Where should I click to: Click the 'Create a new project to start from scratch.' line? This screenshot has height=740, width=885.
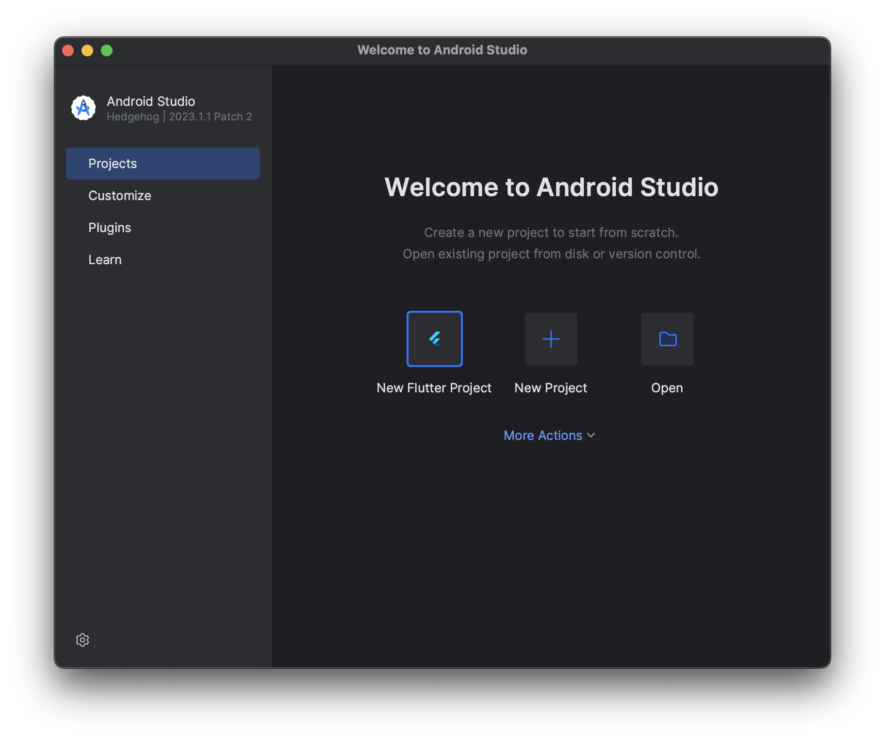(551, 233)
